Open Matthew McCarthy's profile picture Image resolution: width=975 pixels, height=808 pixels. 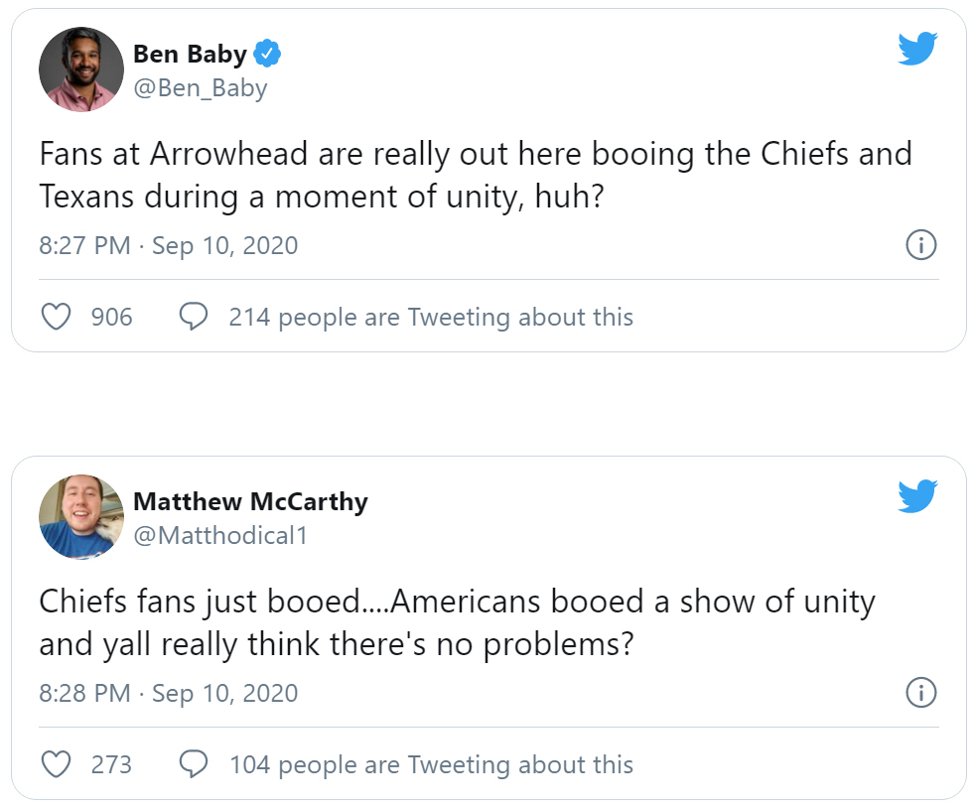tap(81, 517)
